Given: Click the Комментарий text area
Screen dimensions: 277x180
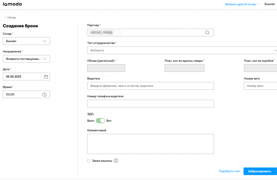Looking at the screenshot, I should pyautogui.click(x=150, y=144).
